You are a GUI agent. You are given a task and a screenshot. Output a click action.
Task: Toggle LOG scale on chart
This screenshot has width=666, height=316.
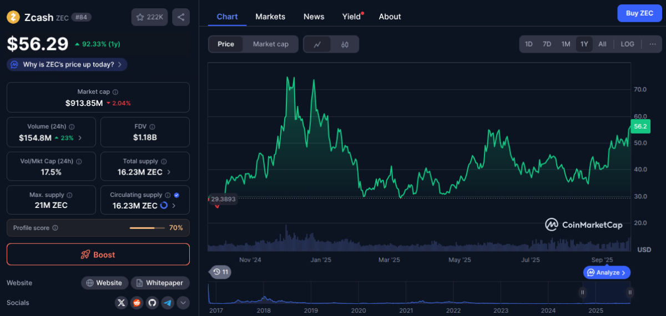627,44
